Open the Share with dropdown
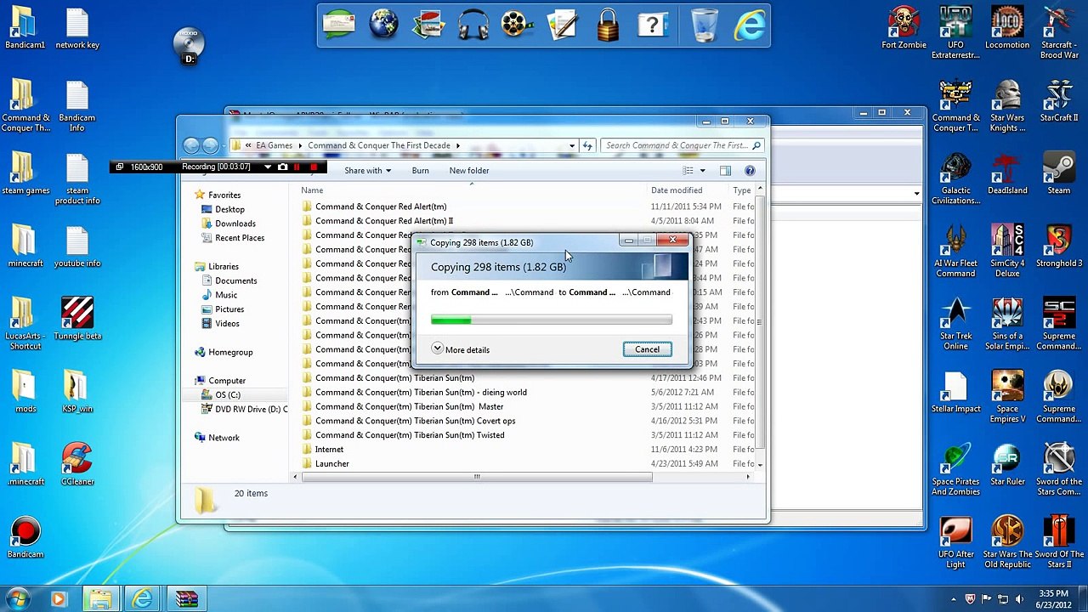The height and width of the screenshot is (612, 1088). (x=367, y=171)
